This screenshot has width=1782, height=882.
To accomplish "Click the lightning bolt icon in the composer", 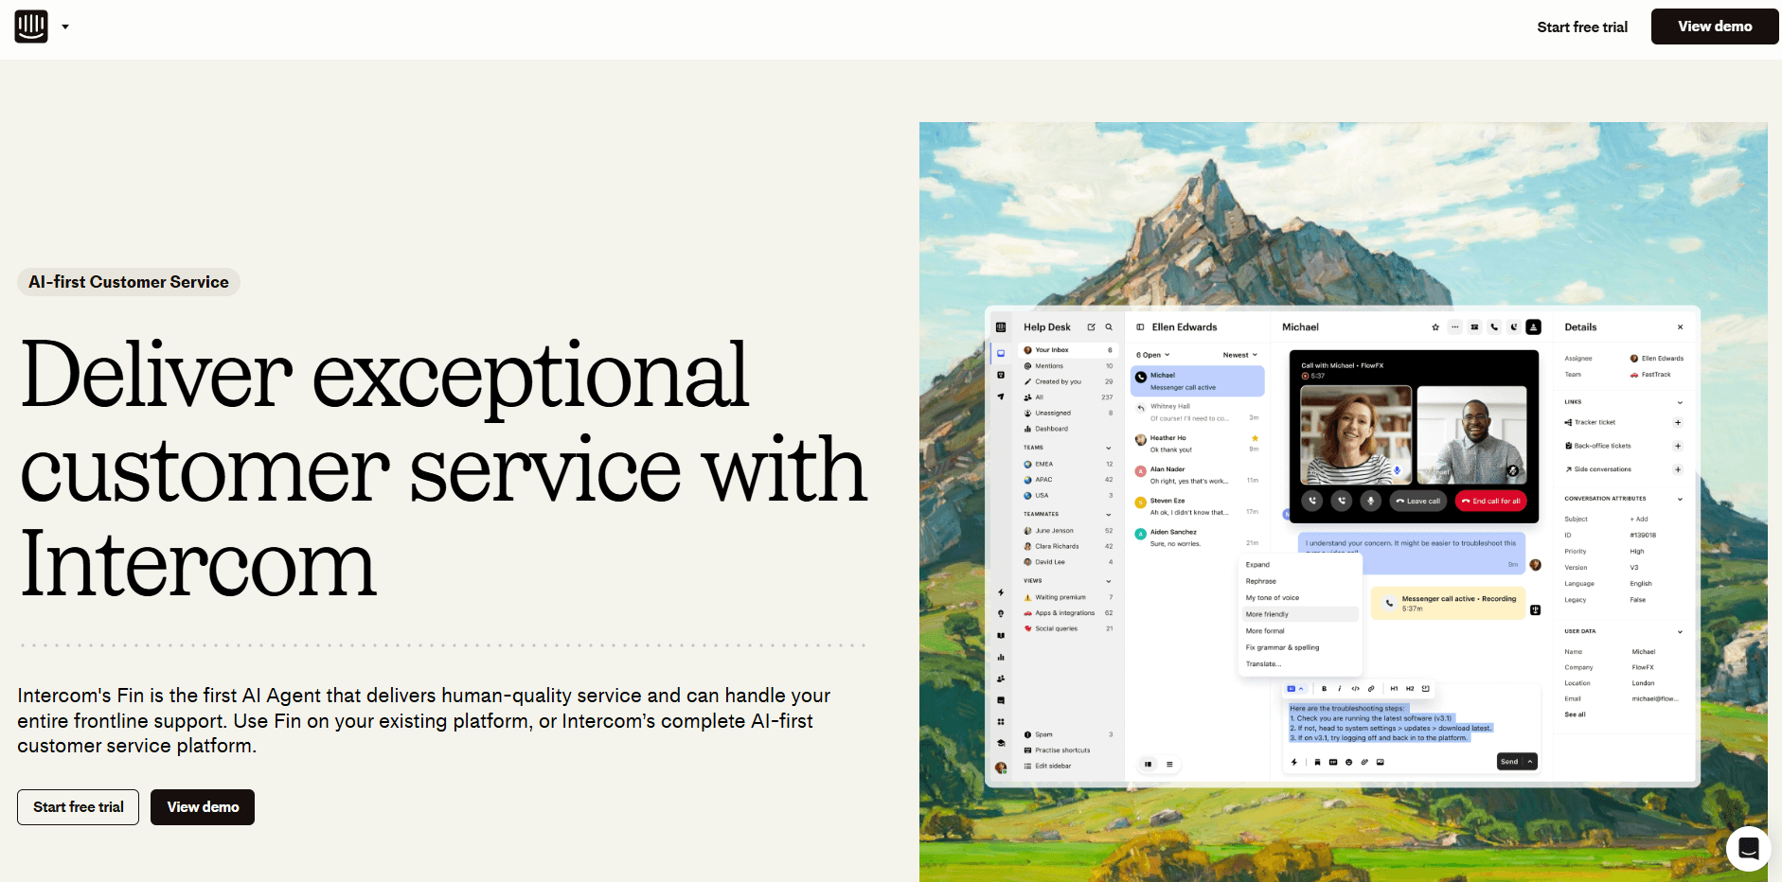I will click(x=1294, y=762).
